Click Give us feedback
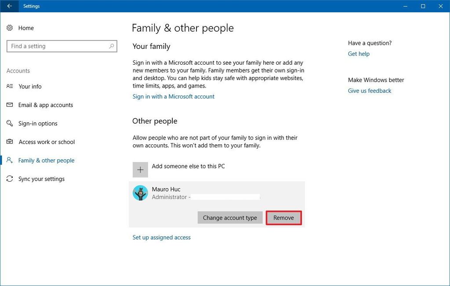The width and height of the screenshot is (450, 286). click(369, 91)
